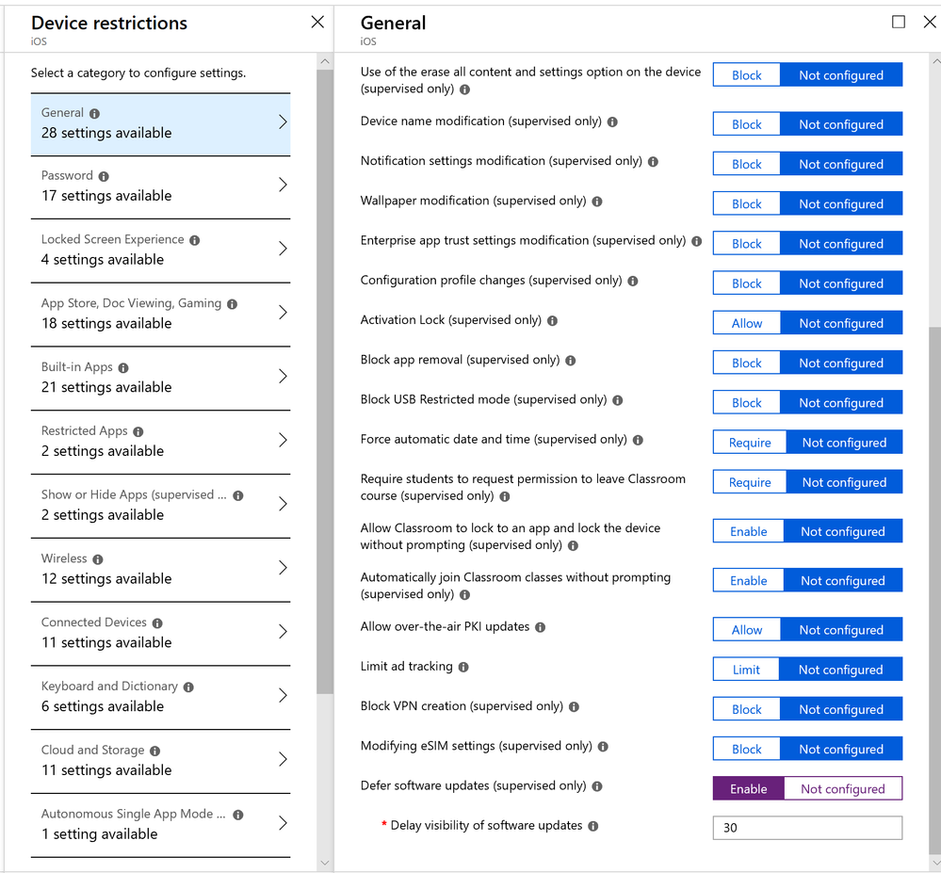The height and width of the screenshot is (873, 941).
Task: Click info icon next to Activation Lock
Action: (x=552, y=321)
